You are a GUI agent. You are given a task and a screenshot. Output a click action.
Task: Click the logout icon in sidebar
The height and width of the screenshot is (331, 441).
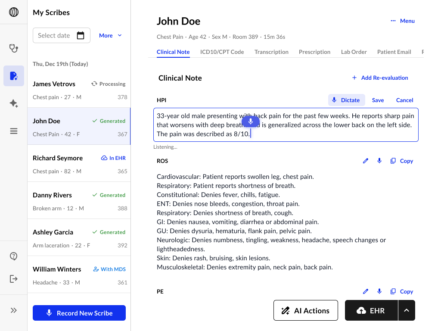pos(13,279)
